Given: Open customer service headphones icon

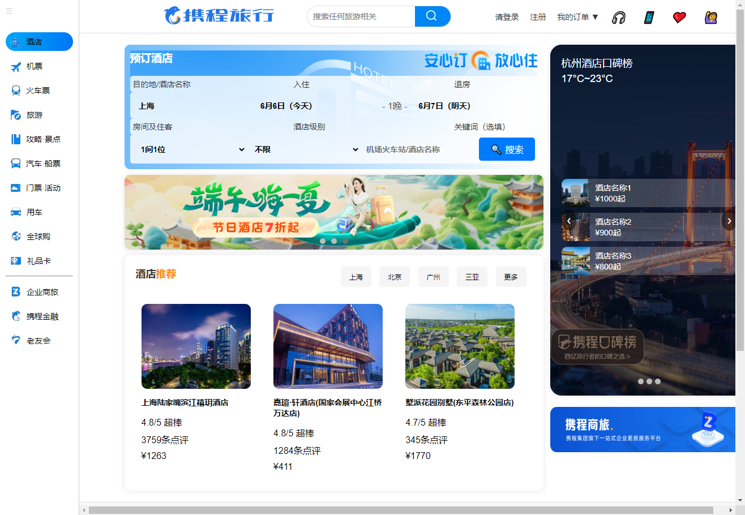Looking at the screenshot, I should coord(619,18).
